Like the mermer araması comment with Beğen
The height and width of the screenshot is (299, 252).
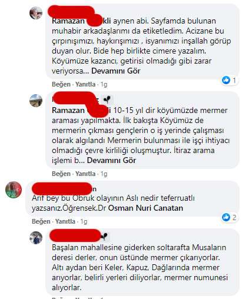coord(61,174)
